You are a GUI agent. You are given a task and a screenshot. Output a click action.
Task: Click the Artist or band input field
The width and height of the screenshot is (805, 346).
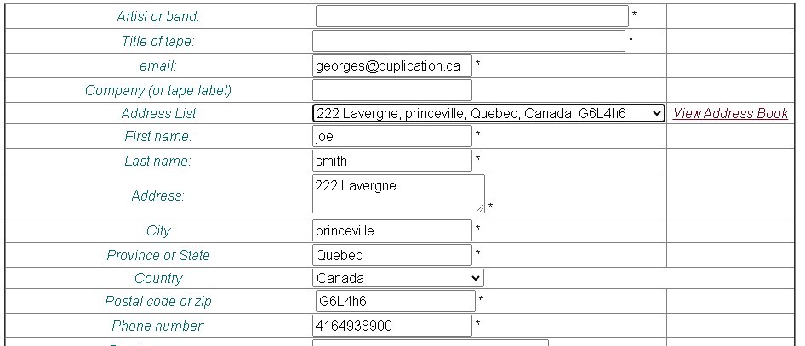pyautogui.click(x=471, y=16)
